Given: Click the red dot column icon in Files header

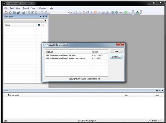Looking at the screenshot, I should coord(44,25).
